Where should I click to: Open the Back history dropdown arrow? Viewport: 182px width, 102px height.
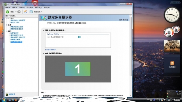16,12
